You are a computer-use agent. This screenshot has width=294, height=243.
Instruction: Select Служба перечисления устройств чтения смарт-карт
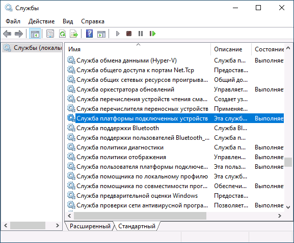(x=175, y=99)
